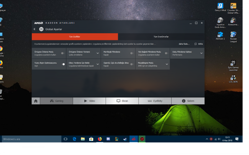Viewport: 249px width, 155px height.
Task: Open the network tray icon
Action: tap(215, 139)
